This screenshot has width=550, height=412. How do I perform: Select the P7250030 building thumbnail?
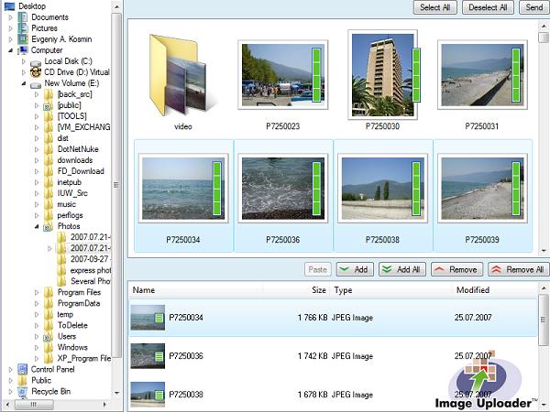point(382,75)
